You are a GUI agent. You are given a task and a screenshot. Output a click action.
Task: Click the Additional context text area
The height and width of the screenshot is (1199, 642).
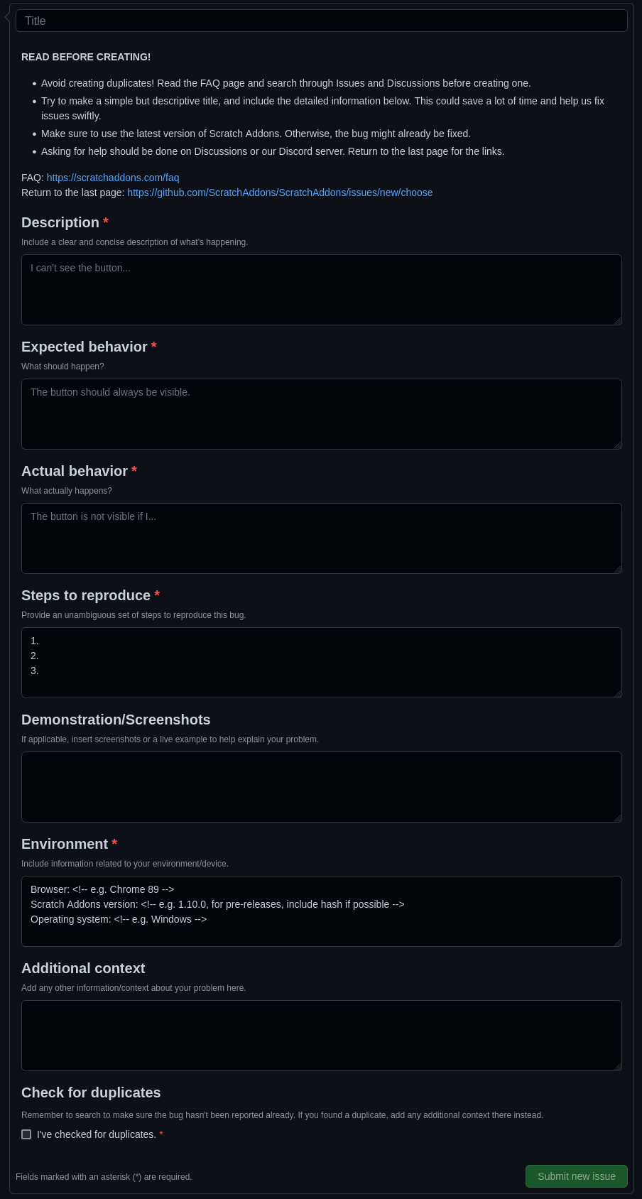pos(321,1035)
